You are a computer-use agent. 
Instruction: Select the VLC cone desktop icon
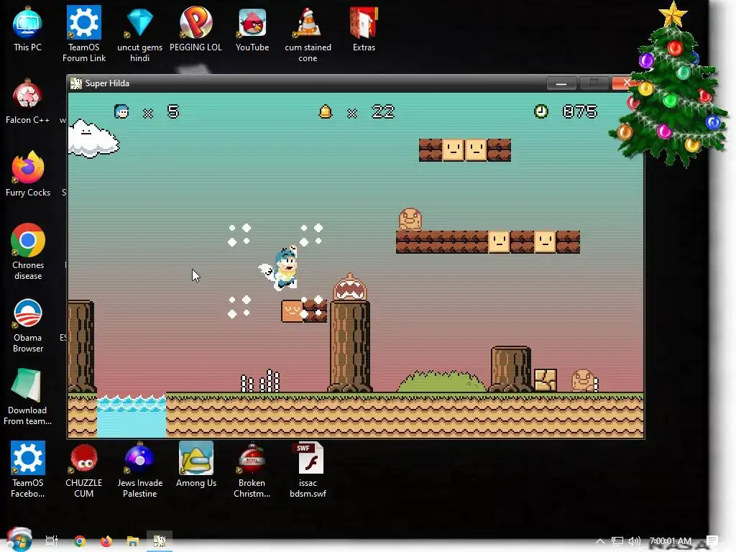308,34
